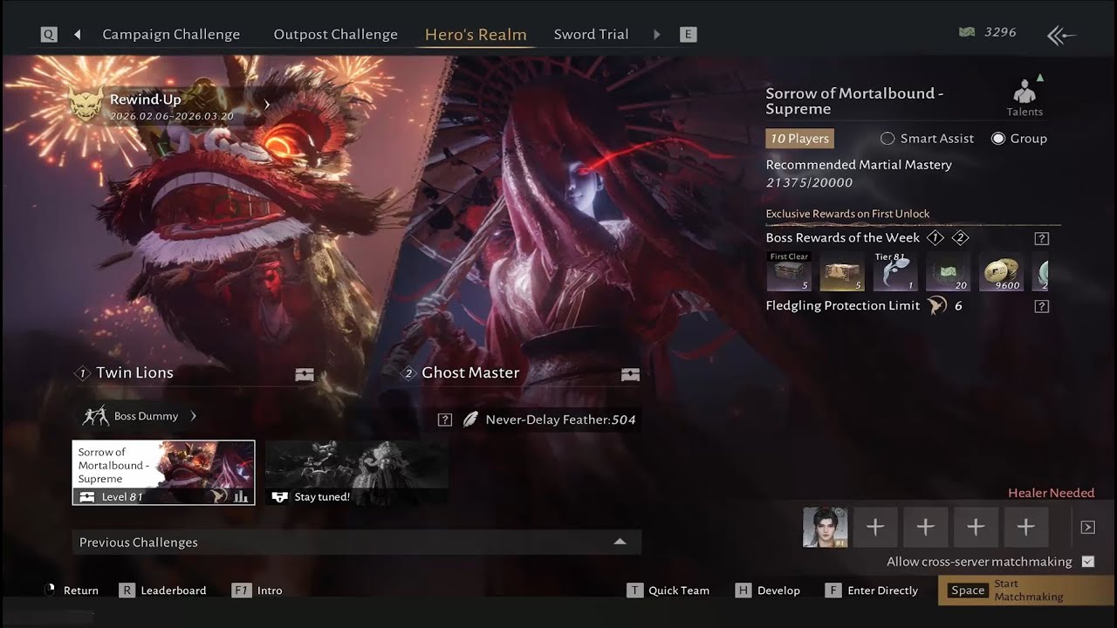
Task: Click the Healer Needed notice
Action: point(1051,493)
